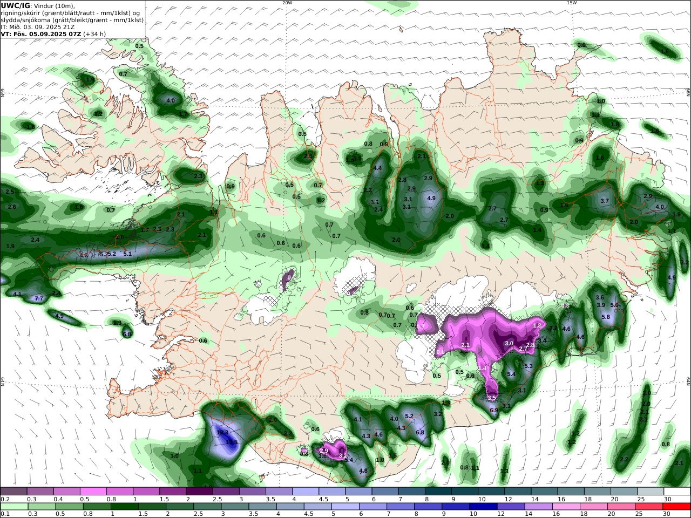The height and width of the screenshot is (518, 691).
Task: Click the '3.0' value in the purple snow area
Action: pos(509,344)
